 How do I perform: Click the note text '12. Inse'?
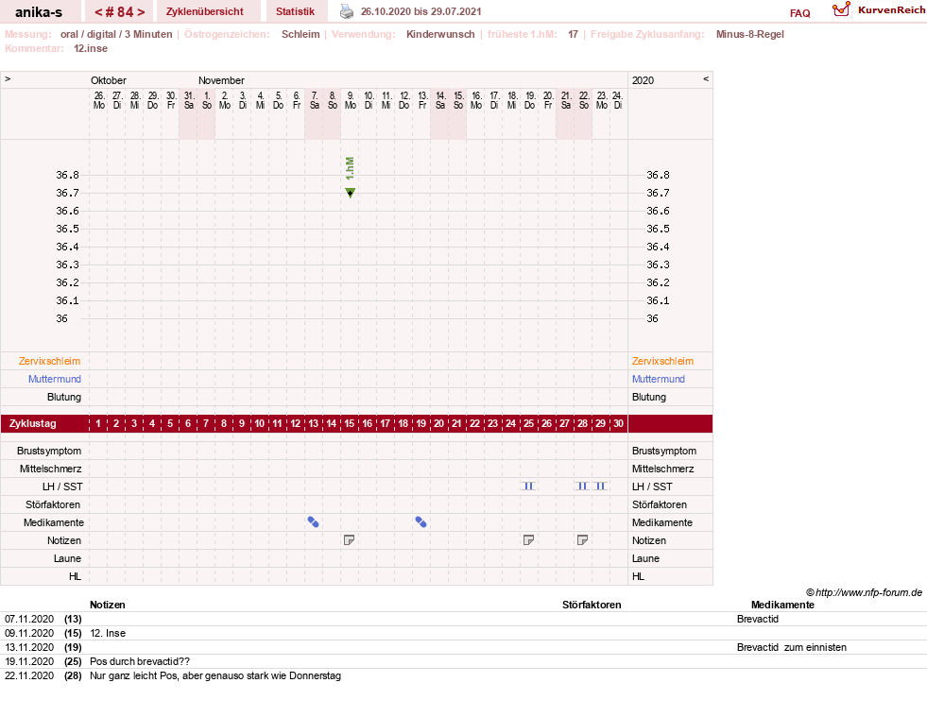click(108, 633)
